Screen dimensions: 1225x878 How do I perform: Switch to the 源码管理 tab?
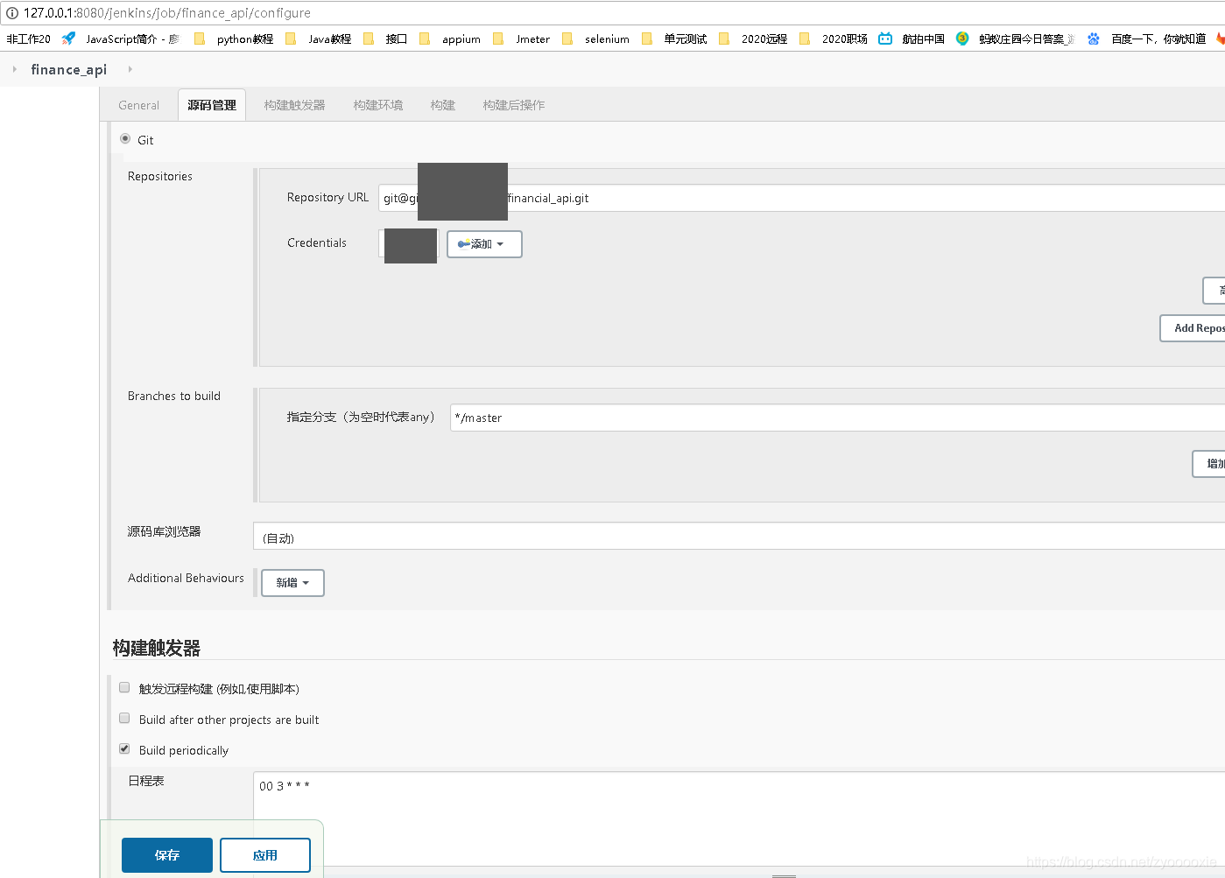[212, 105]
